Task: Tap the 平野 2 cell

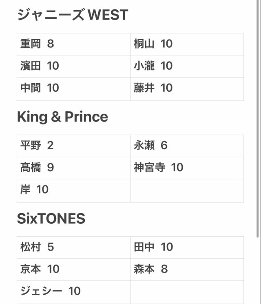Action: coord(73,146)
